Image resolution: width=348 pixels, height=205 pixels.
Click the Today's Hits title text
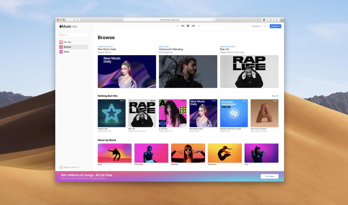tap(102, 129)
